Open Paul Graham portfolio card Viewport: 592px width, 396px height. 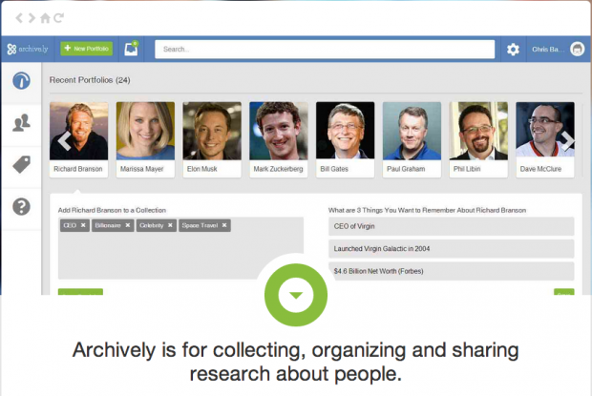coord(412,139)
